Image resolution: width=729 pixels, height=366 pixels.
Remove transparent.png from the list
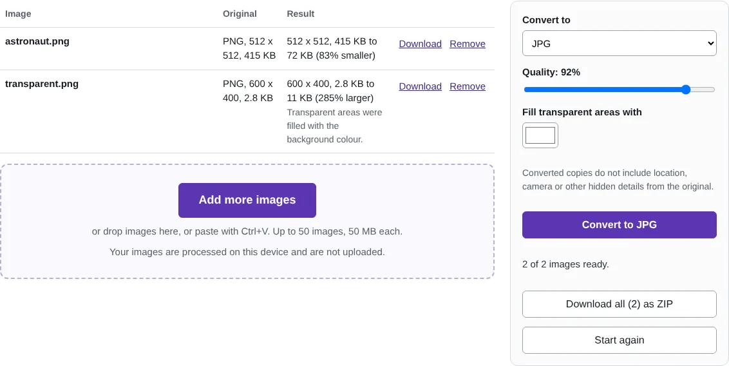[468, 86]
